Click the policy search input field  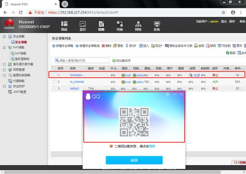point(82,61)
